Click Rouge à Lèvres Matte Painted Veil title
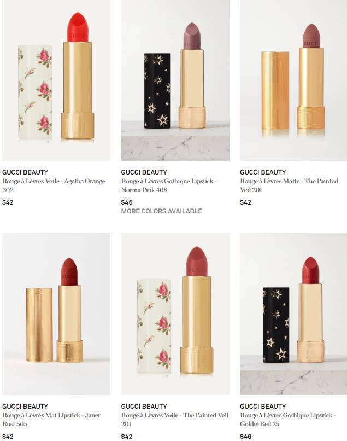Image resolution: width=347 pixels, height=441 pixels. point(289,185)
